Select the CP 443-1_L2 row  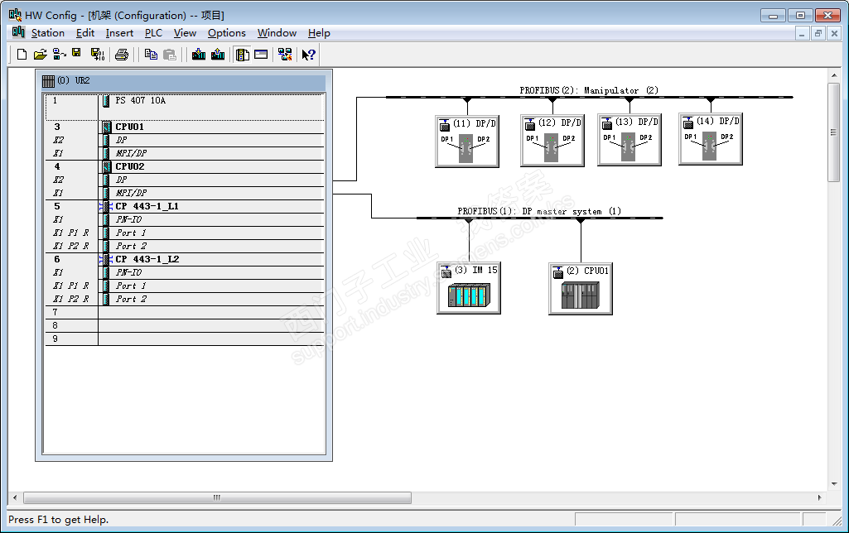[x=185, y=259]
